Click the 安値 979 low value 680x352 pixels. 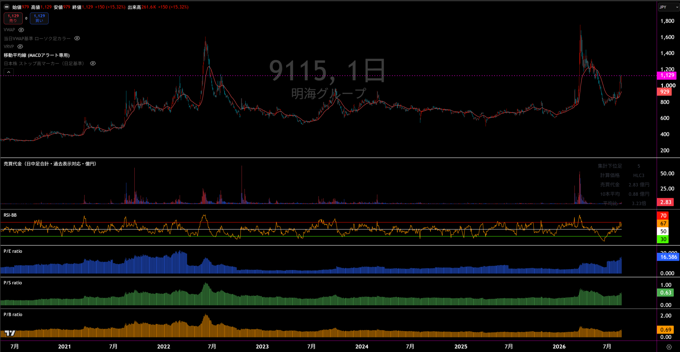click(67, 7)
